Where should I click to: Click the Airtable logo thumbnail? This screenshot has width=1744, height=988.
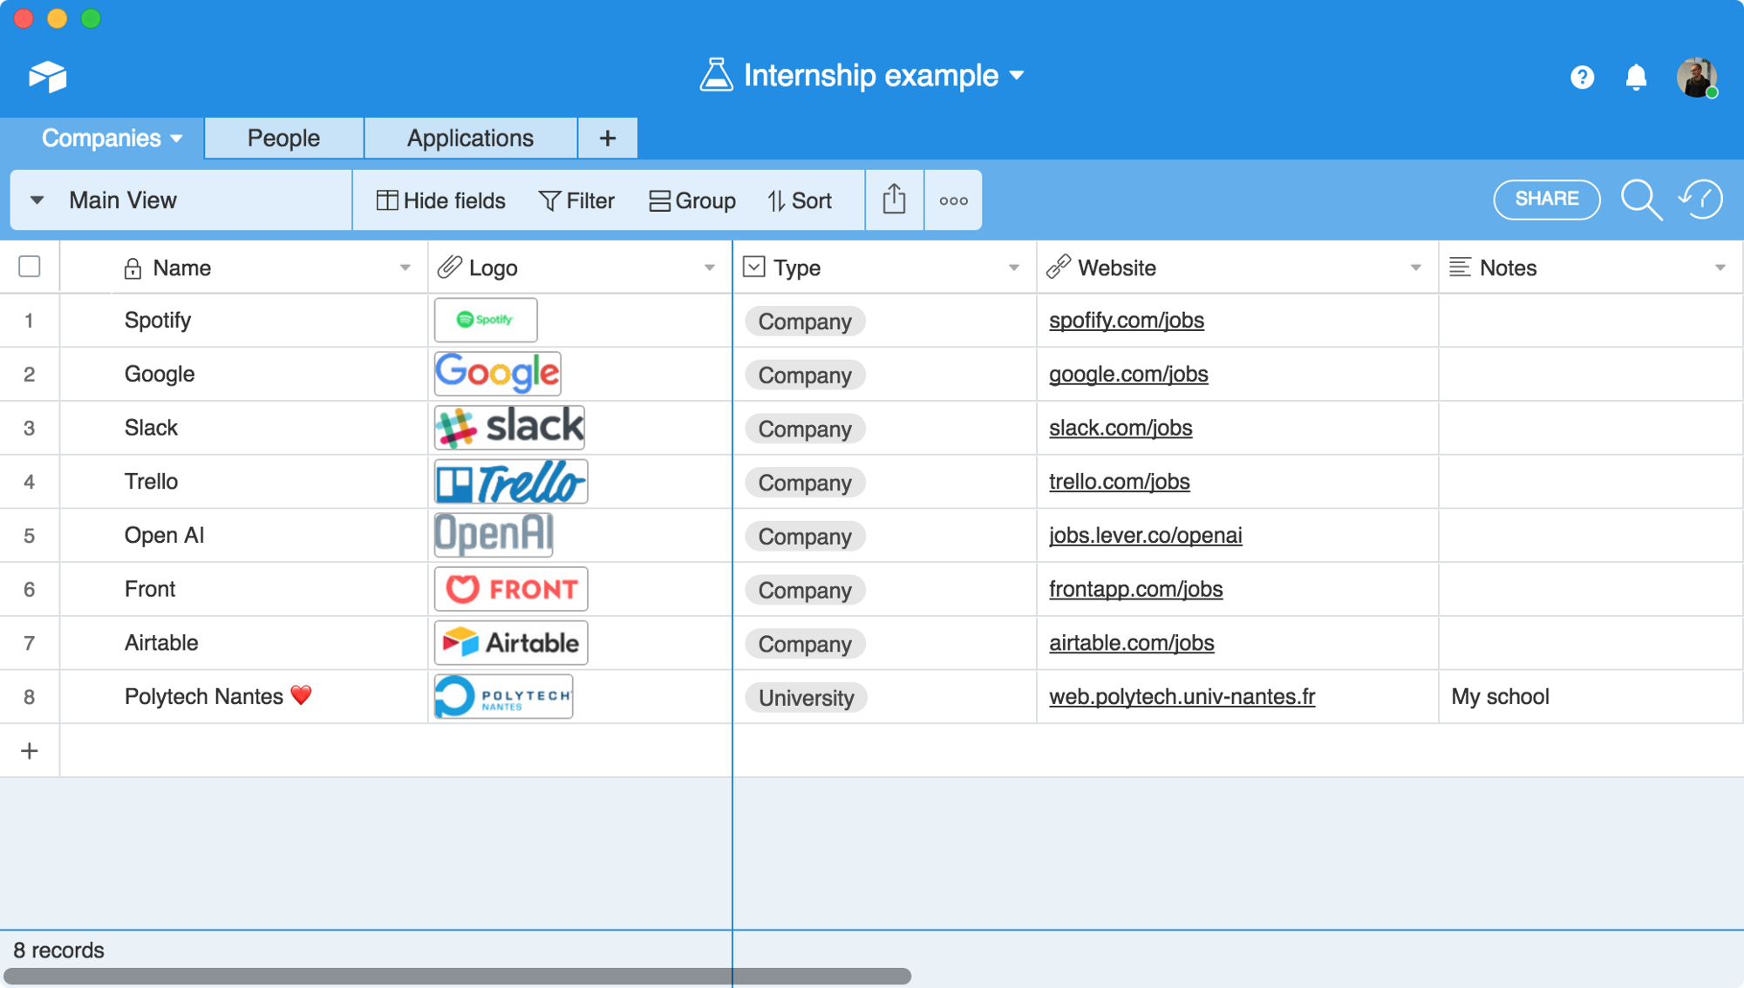click(511, 643)
